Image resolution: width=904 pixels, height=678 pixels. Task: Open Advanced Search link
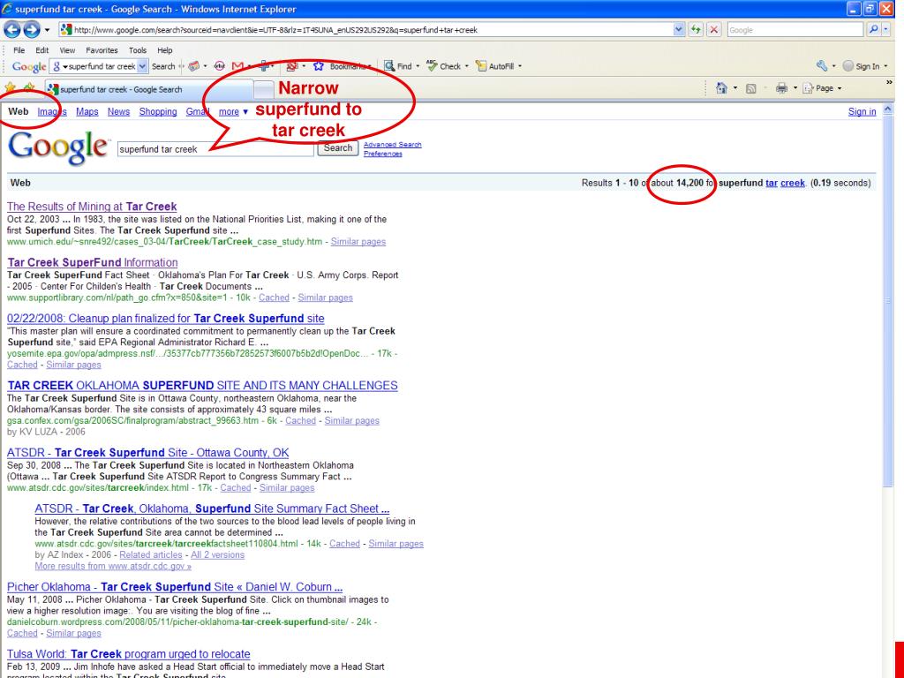tap(393, 145)
